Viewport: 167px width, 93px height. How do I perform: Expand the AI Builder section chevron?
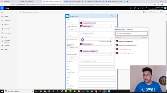(15, 41)
